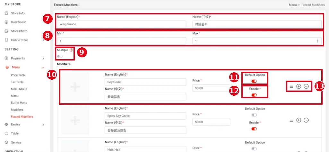Screen dimensions: 329x152
Task: Open the Menu Group page
Action: (x=19, y=89)
